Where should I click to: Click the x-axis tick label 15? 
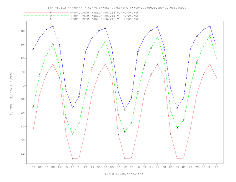point(66,167)
